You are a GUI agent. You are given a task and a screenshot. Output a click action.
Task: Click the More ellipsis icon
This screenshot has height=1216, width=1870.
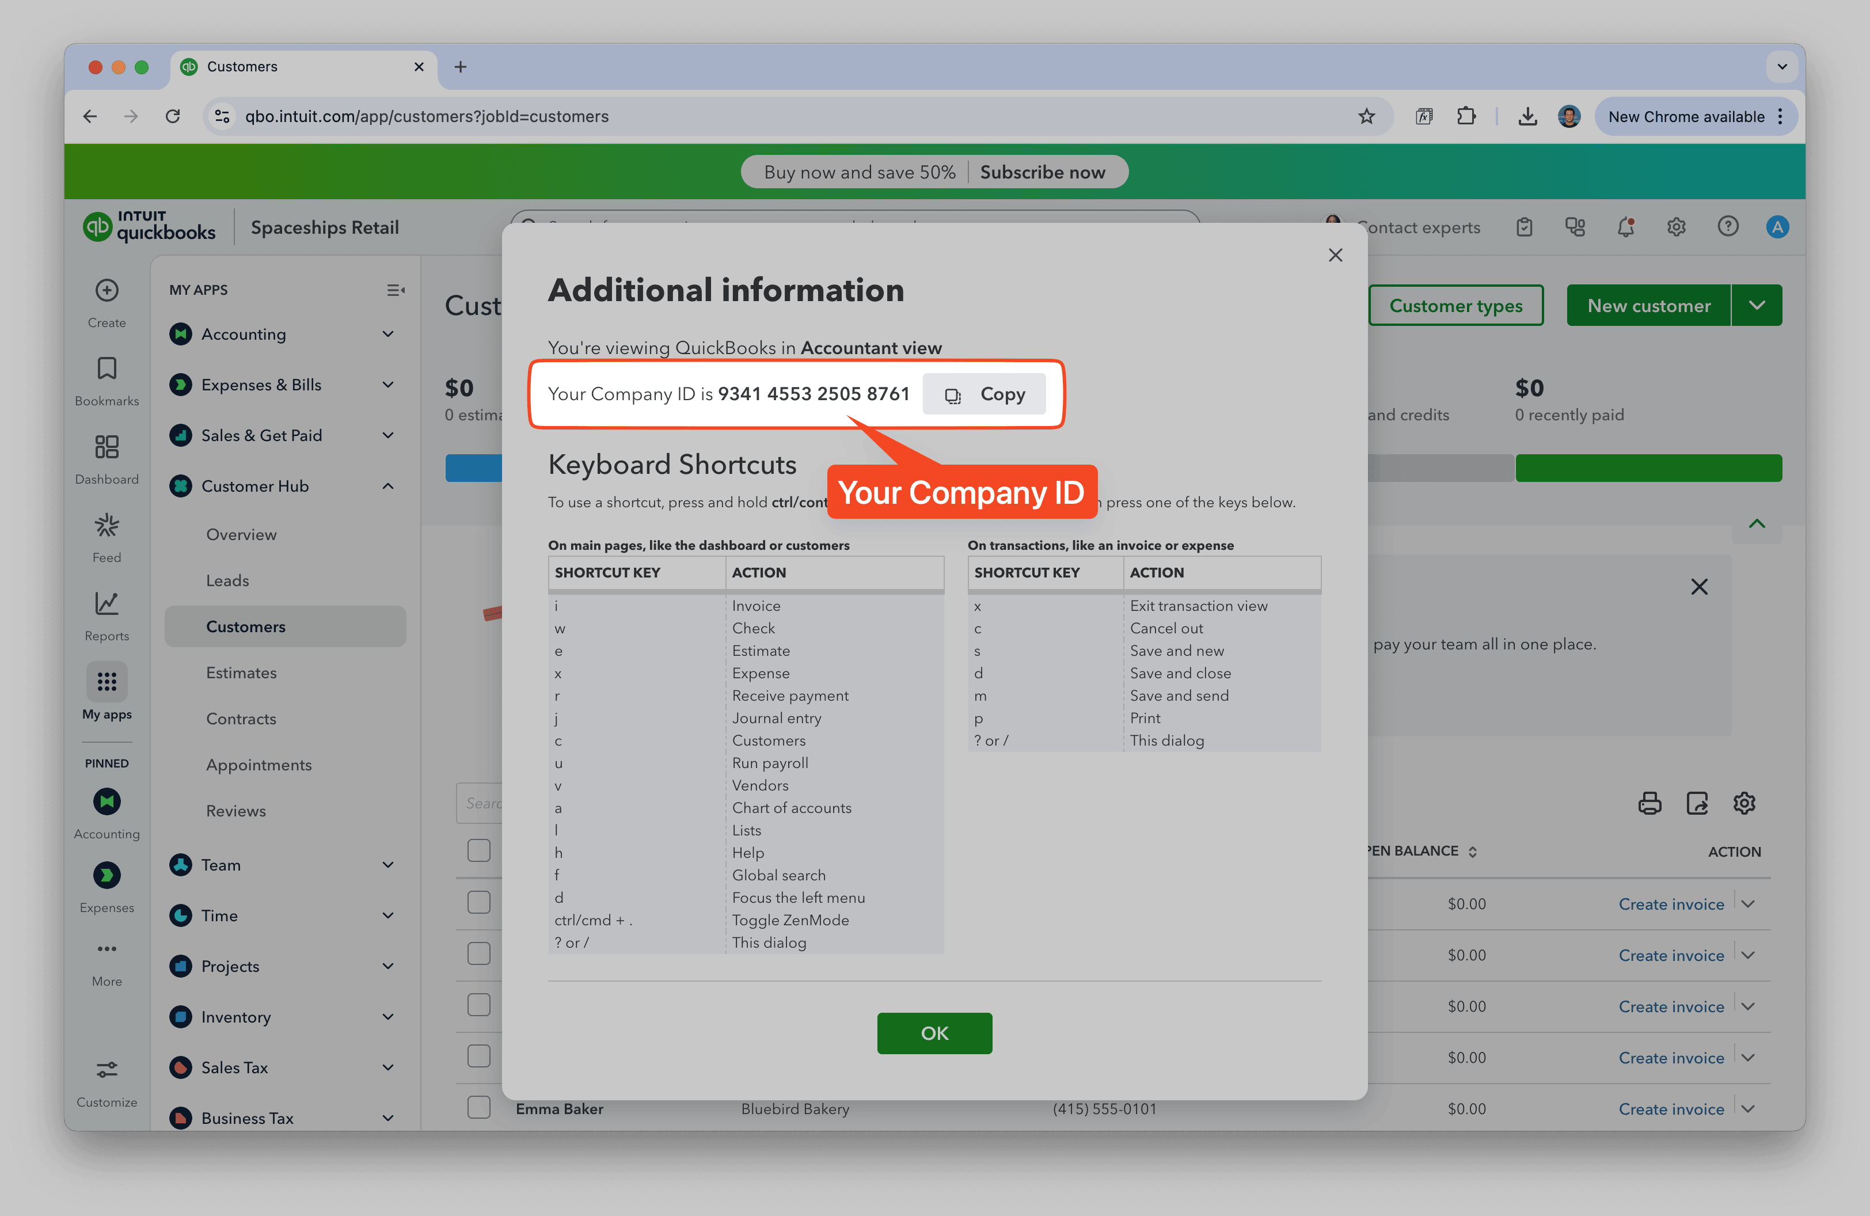click(107, 949)
